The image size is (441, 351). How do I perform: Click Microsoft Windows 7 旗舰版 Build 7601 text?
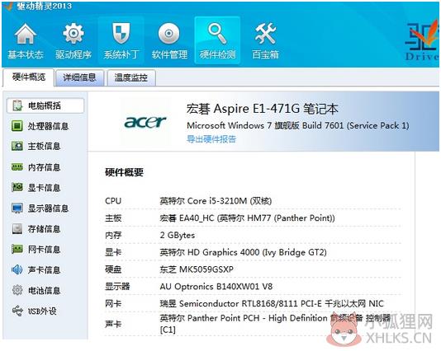[298, 125]
